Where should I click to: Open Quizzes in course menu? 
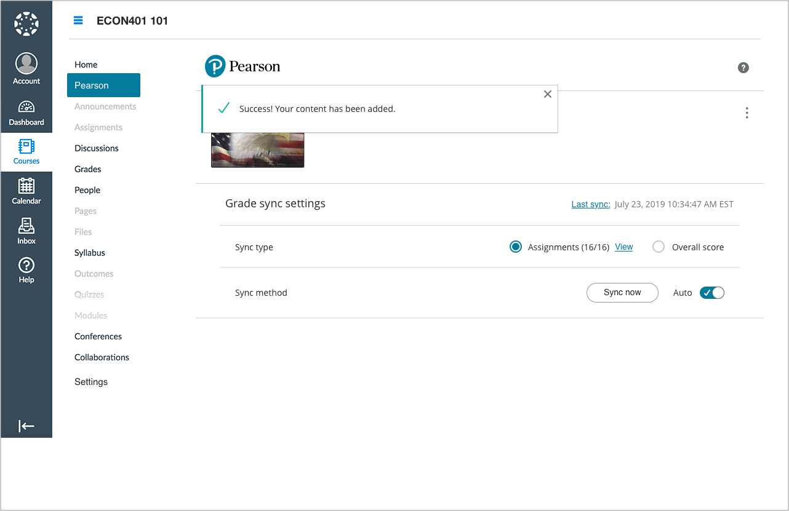tap(89, 295)
